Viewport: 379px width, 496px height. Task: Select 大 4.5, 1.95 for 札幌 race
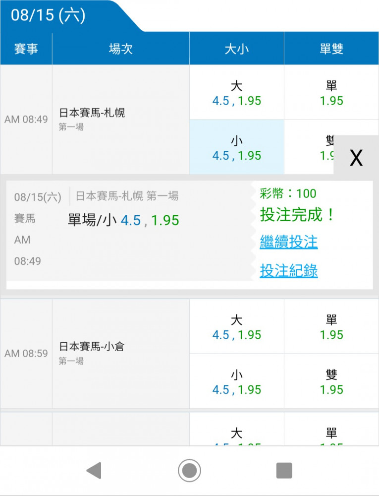pyautogui.click(x=236, y=92)
